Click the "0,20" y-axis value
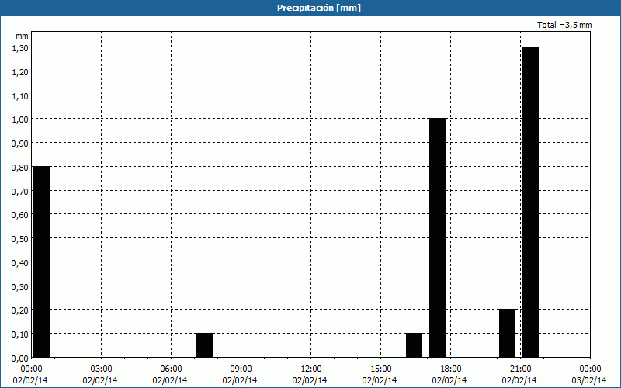Image resolution: width=621 pixels, height=388 pixels. [x=20, y=310]
